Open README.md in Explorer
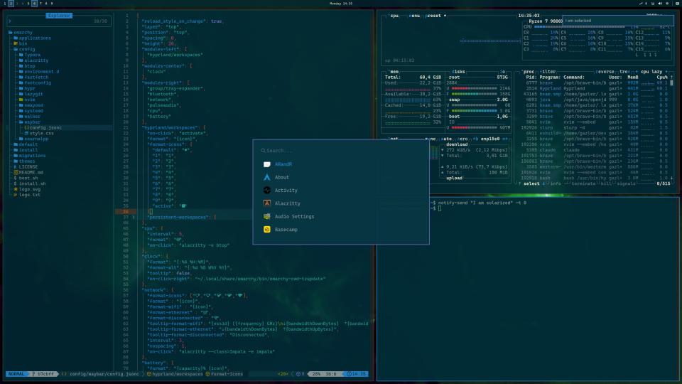 (28, 172)
